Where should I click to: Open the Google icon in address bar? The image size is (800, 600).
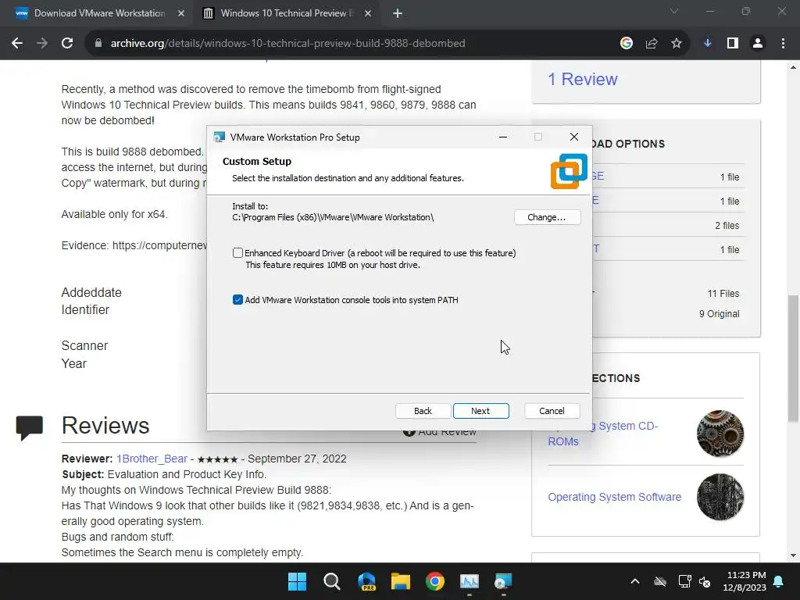[626, 44]
